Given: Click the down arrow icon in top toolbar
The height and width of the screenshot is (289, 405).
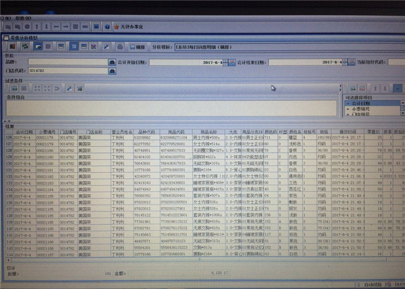Looking at the screenshot, I should click(47, 27).
